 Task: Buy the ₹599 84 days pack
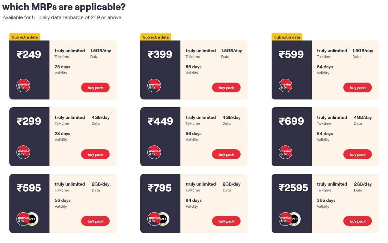pyautogui.click(x=358, y=87)
